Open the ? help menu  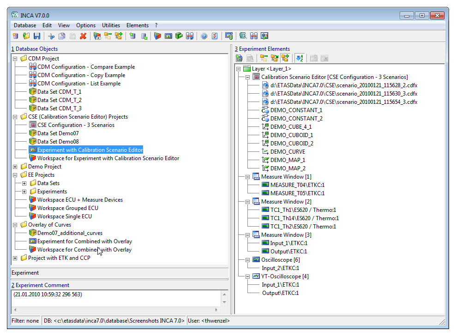[x=156, y=25]
